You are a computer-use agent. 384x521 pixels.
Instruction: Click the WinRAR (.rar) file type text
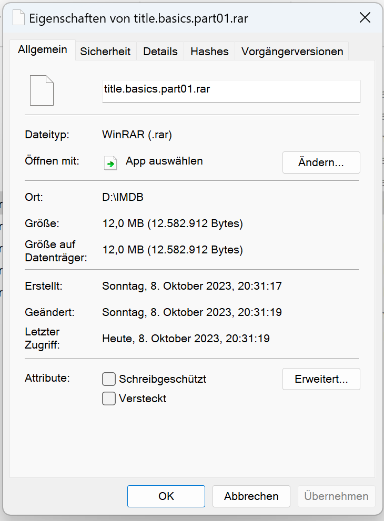pos(137,135)
